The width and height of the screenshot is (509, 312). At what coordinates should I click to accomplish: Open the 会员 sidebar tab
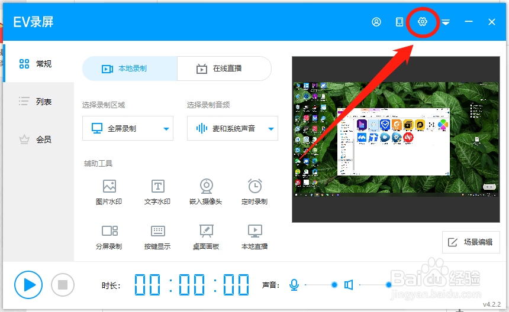pyautogui.click(x=38, y=139)
